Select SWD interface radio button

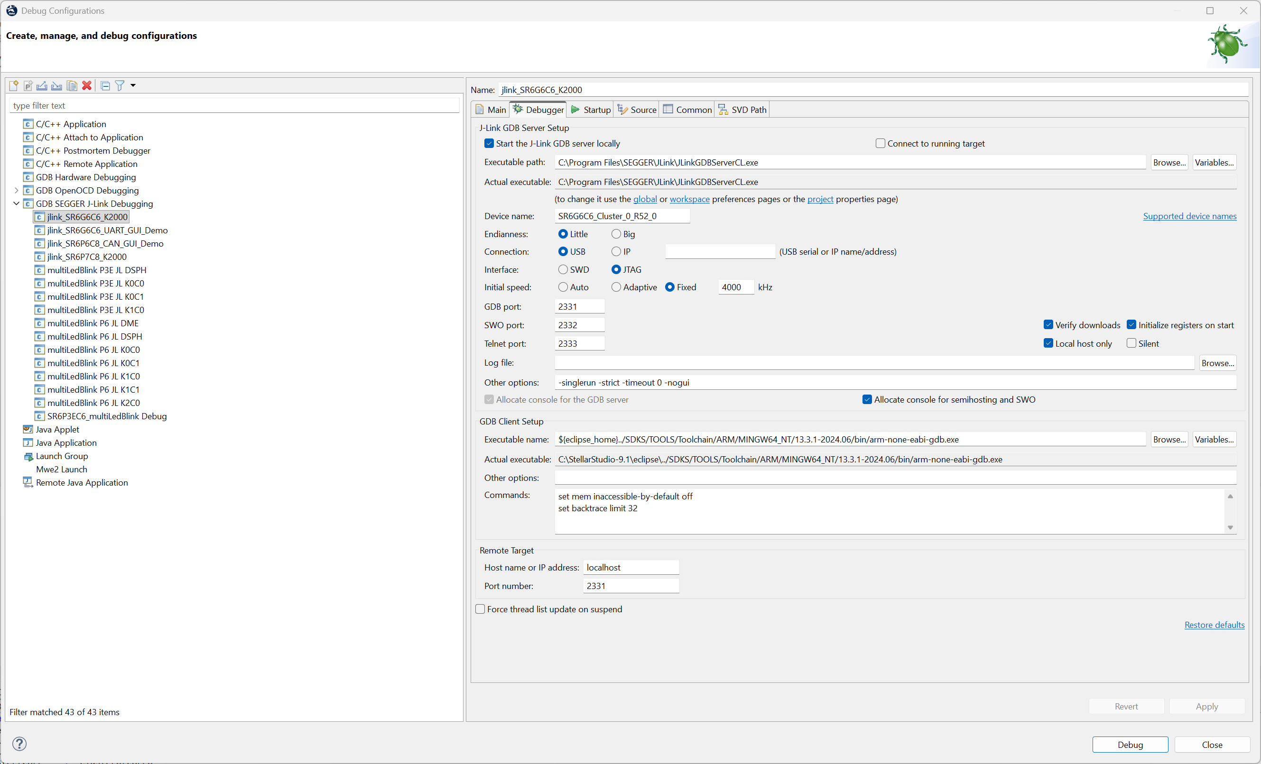click(x=563, y=270)
